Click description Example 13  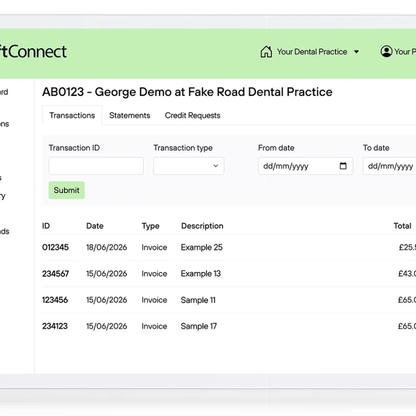coord(201,274)
